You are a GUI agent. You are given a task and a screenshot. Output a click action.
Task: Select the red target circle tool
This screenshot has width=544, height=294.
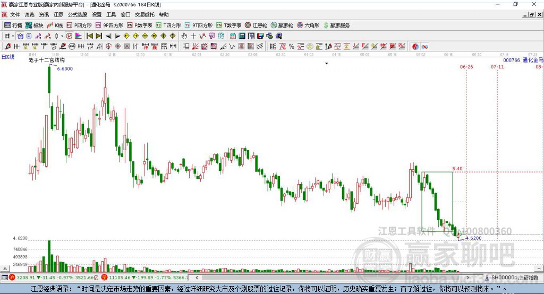tap(108, 47)
